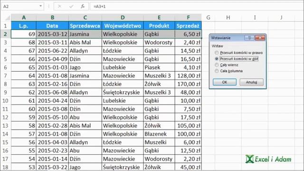
Task: Select column C header
Action: click(85, 18)
